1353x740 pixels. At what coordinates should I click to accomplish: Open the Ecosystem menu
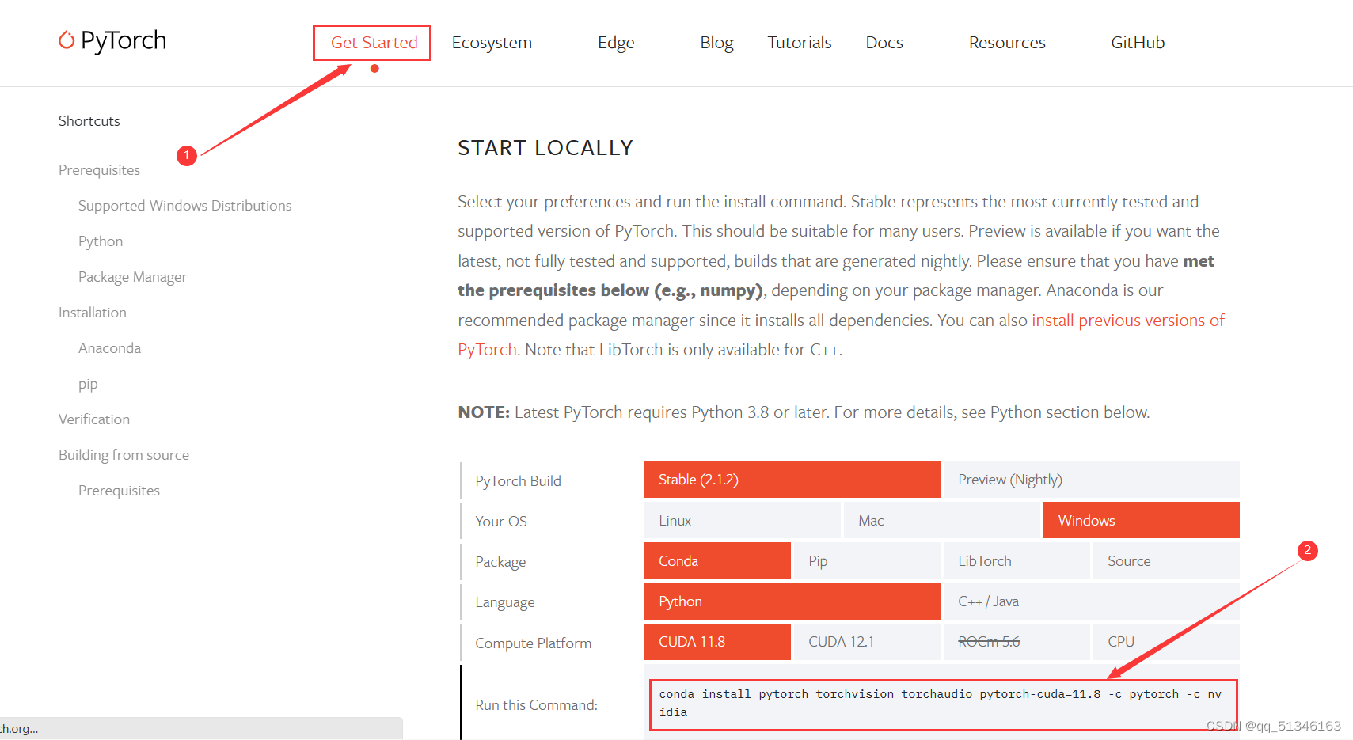(x=492, y=43)
